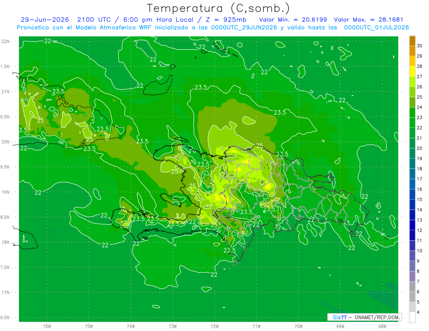Click the "15" value on the color scale

(x=420, y=199)
